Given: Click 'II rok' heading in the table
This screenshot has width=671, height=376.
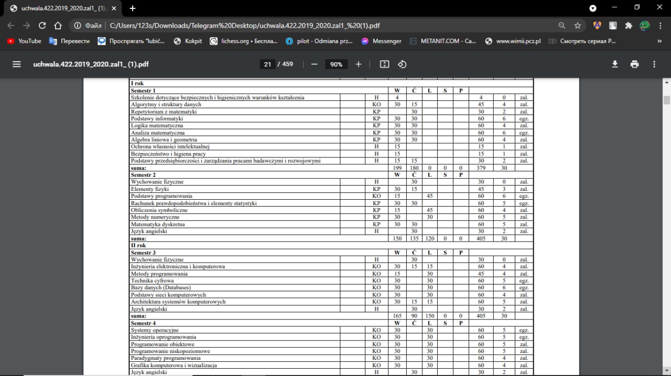Looking at the screenshot, I should 138,245.
